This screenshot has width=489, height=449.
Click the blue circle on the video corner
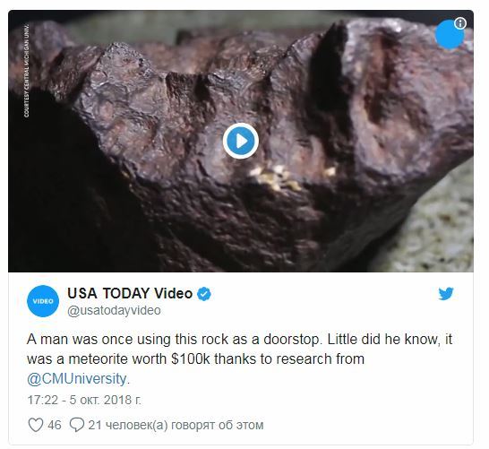[x=449, y=35]
